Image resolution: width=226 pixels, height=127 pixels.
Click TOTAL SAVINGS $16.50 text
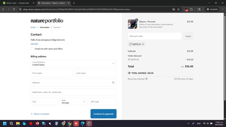tap(142, 73)
